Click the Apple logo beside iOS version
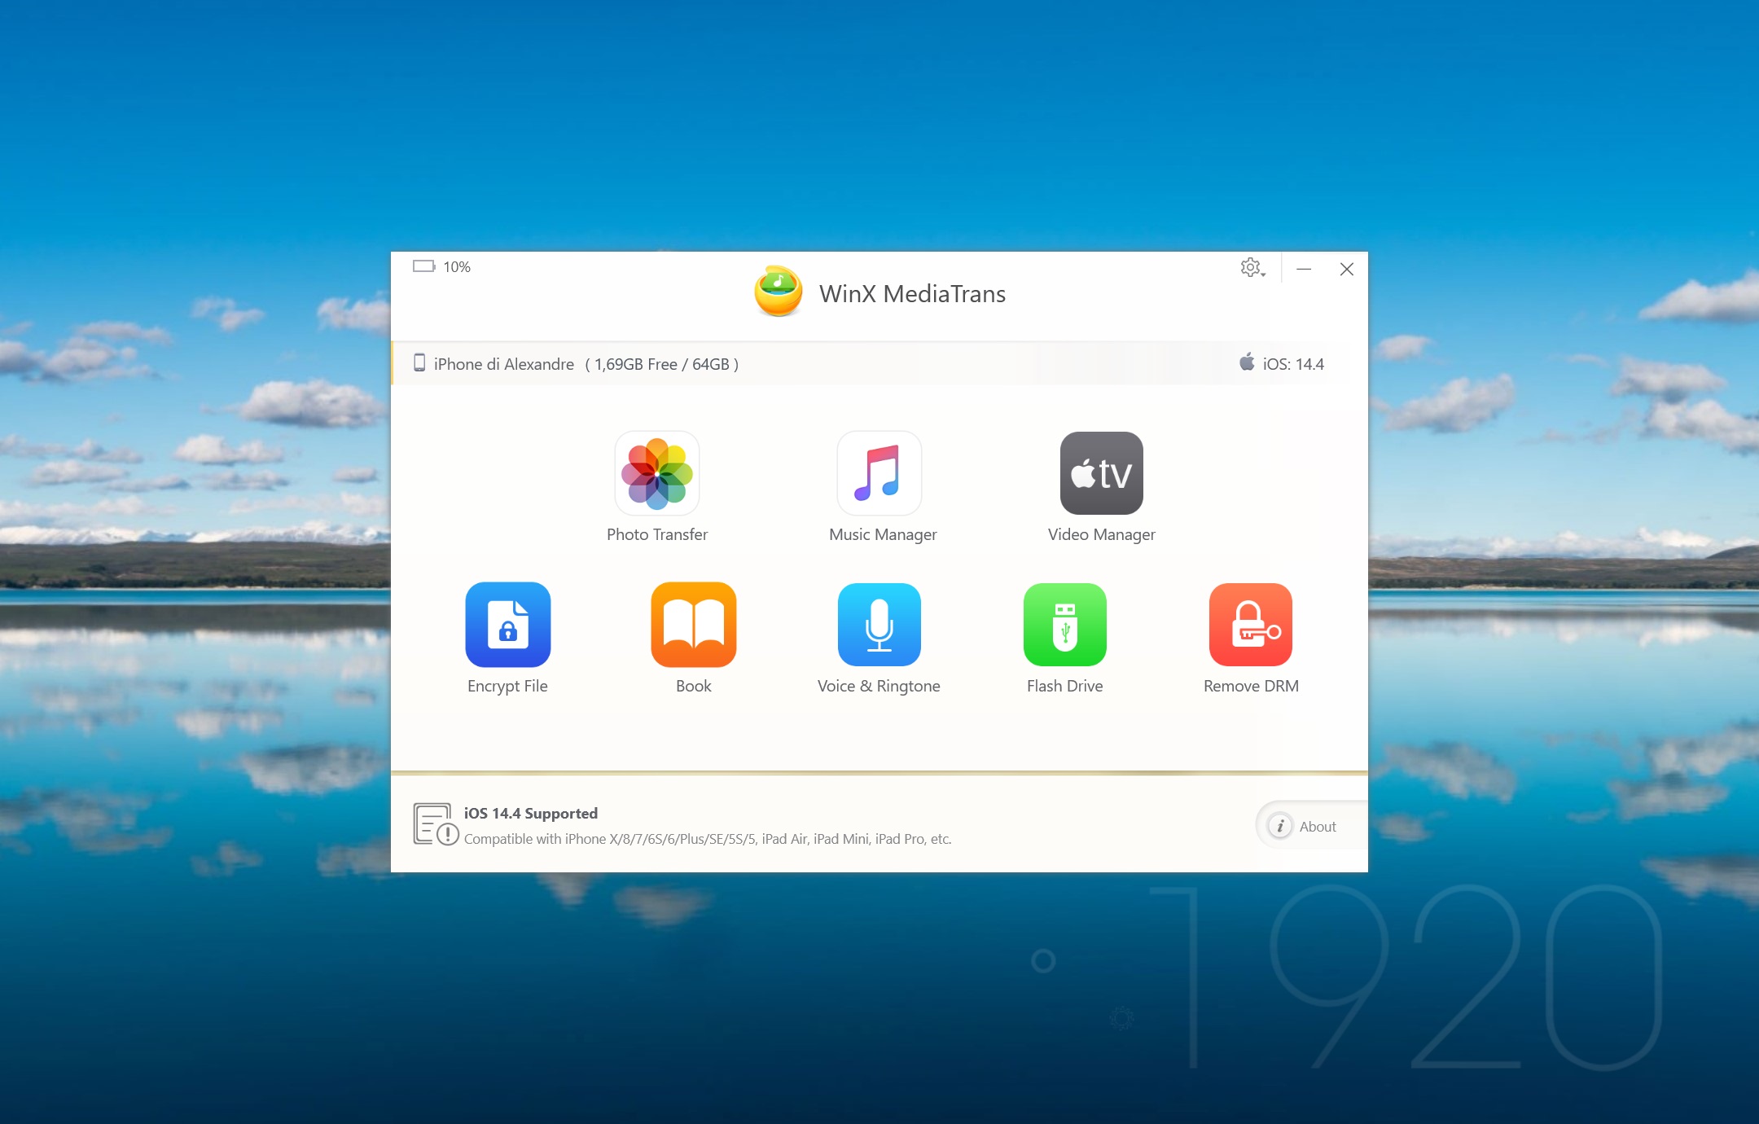This screenshot has width=1759, height=1124. [1247, 362]
